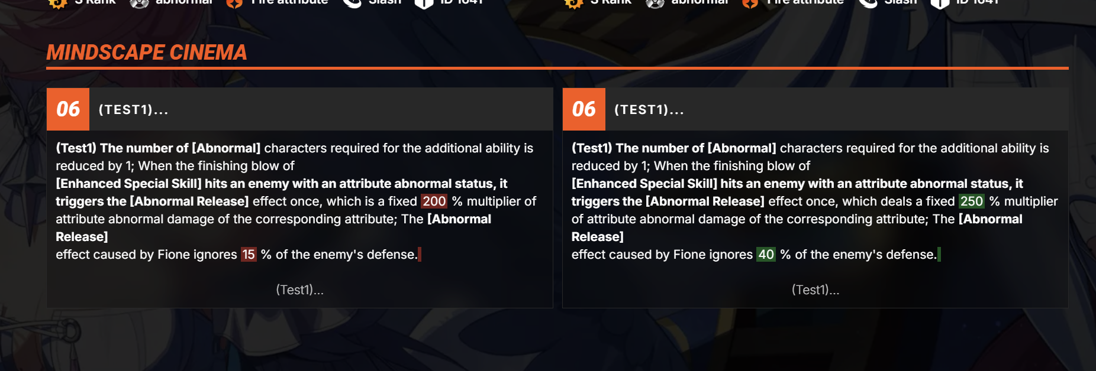
Task: Click the Slash icon in left column
Action: click(352, 3)
